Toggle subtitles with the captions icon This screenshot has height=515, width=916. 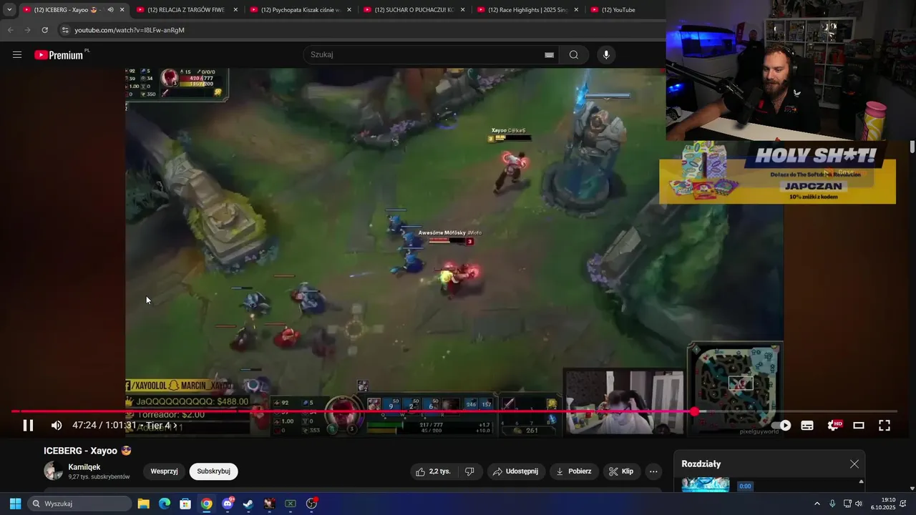807,426
